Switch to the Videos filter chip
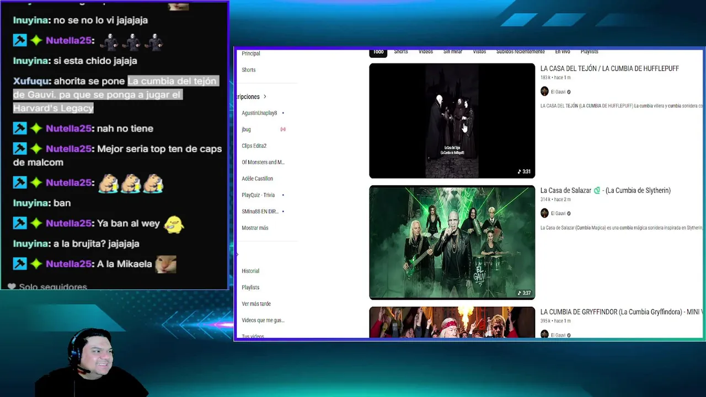The width and height of the screenshot is (706, 397). coord(426,52)
